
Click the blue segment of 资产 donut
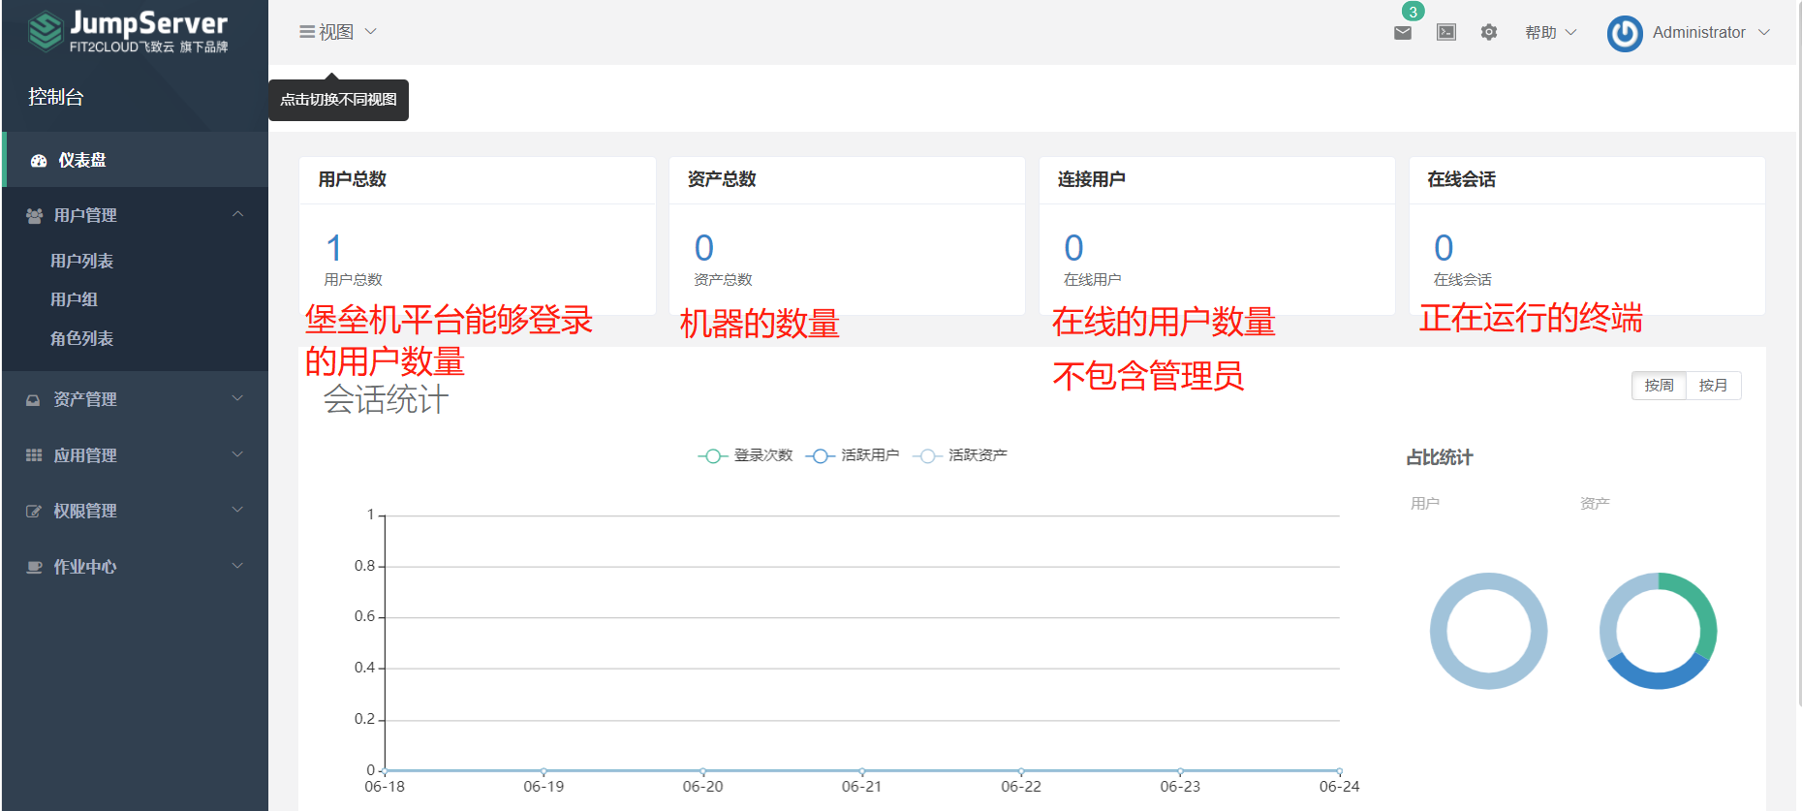point(1658,676)
